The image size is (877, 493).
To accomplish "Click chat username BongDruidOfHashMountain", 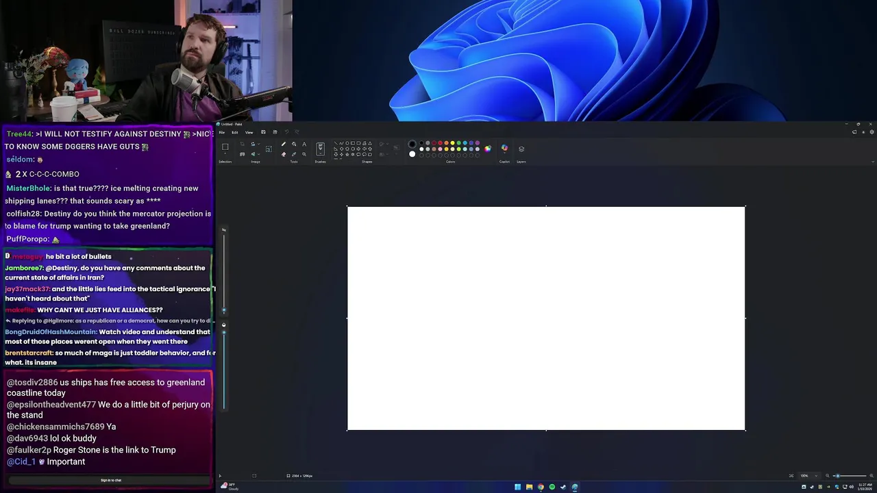I will point(51,332).
